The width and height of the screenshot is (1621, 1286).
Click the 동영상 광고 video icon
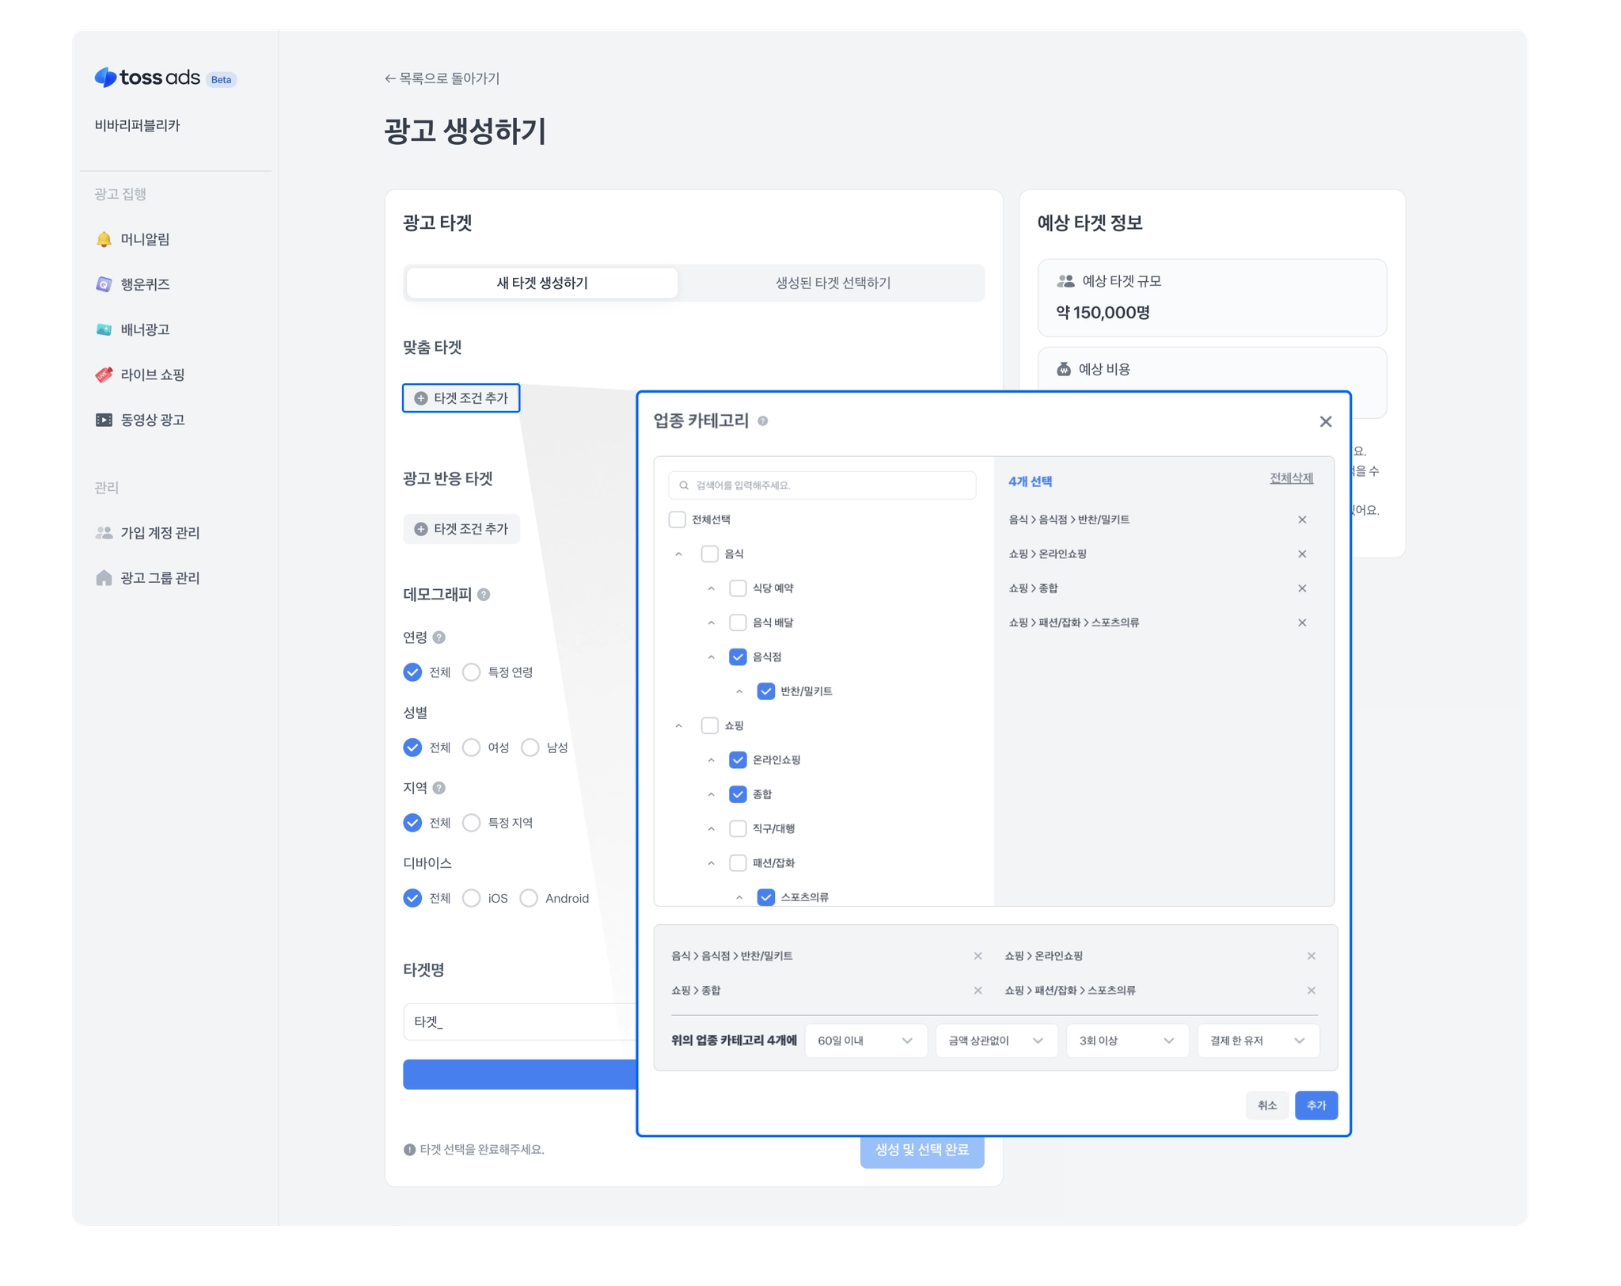[104, 420]
